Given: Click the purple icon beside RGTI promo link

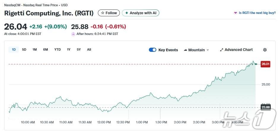Looking at the screenshot, I should [236, 13].
